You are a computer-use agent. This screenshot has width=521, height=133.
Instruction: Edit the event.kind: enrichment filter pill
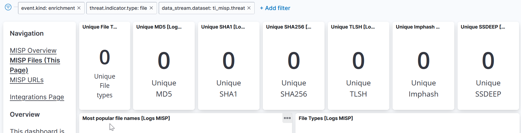click(48, 8)
